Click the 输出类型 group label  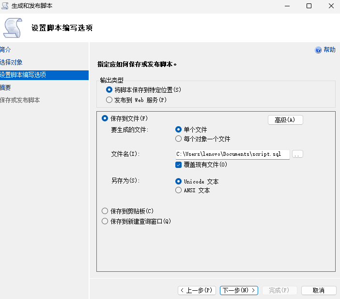[112, 80]
